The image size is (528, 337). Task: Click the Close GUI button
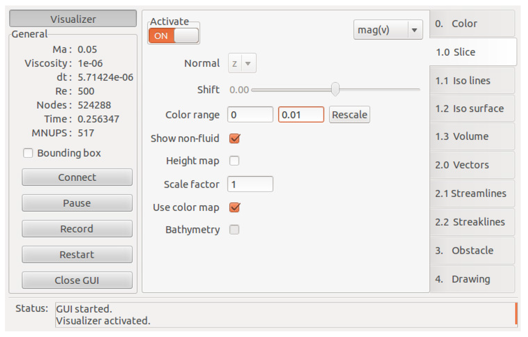point(77,280)
